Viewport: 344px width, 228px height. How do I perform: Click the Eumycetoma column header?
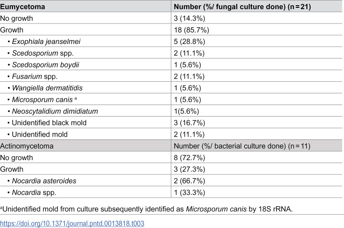click(23, 7)
